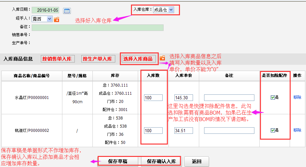Remove the 水晶灯 row via 移除 link
Viewport: 306px width, 167px height.
pos(297,97)
